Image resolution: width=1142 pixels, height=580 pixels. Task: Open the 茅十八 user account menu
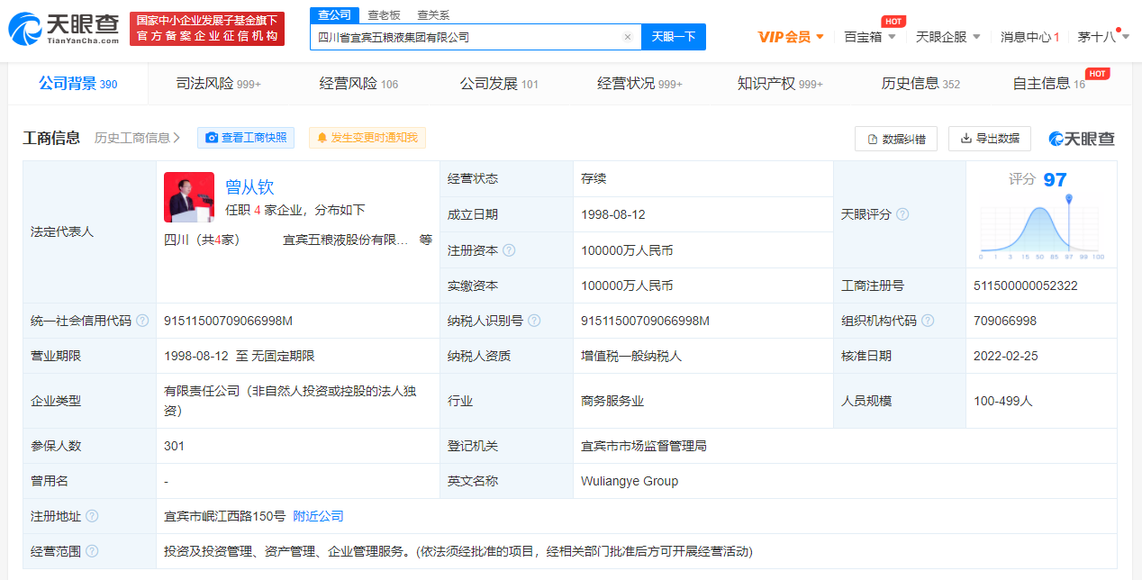point(1103,37)
